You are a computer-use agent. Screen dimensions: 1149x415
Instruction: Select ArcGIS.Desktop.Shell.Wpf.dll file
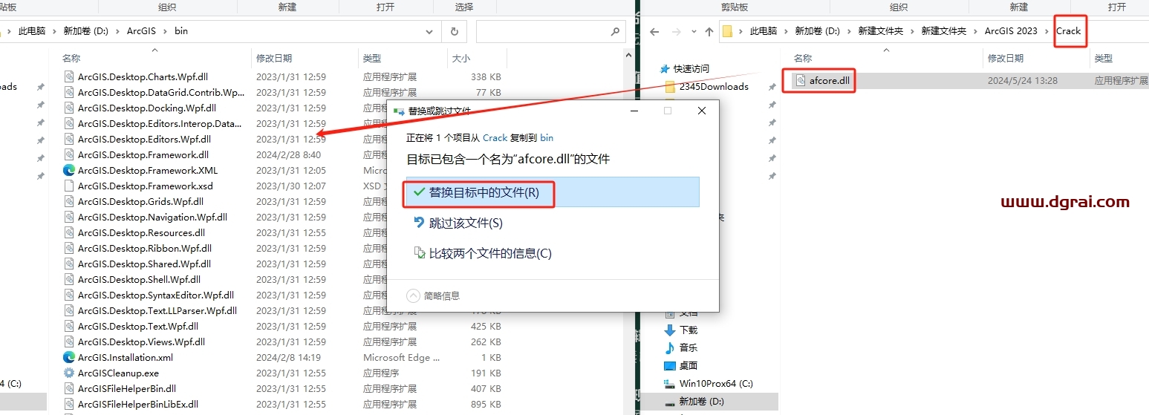[x=139, y=279]
